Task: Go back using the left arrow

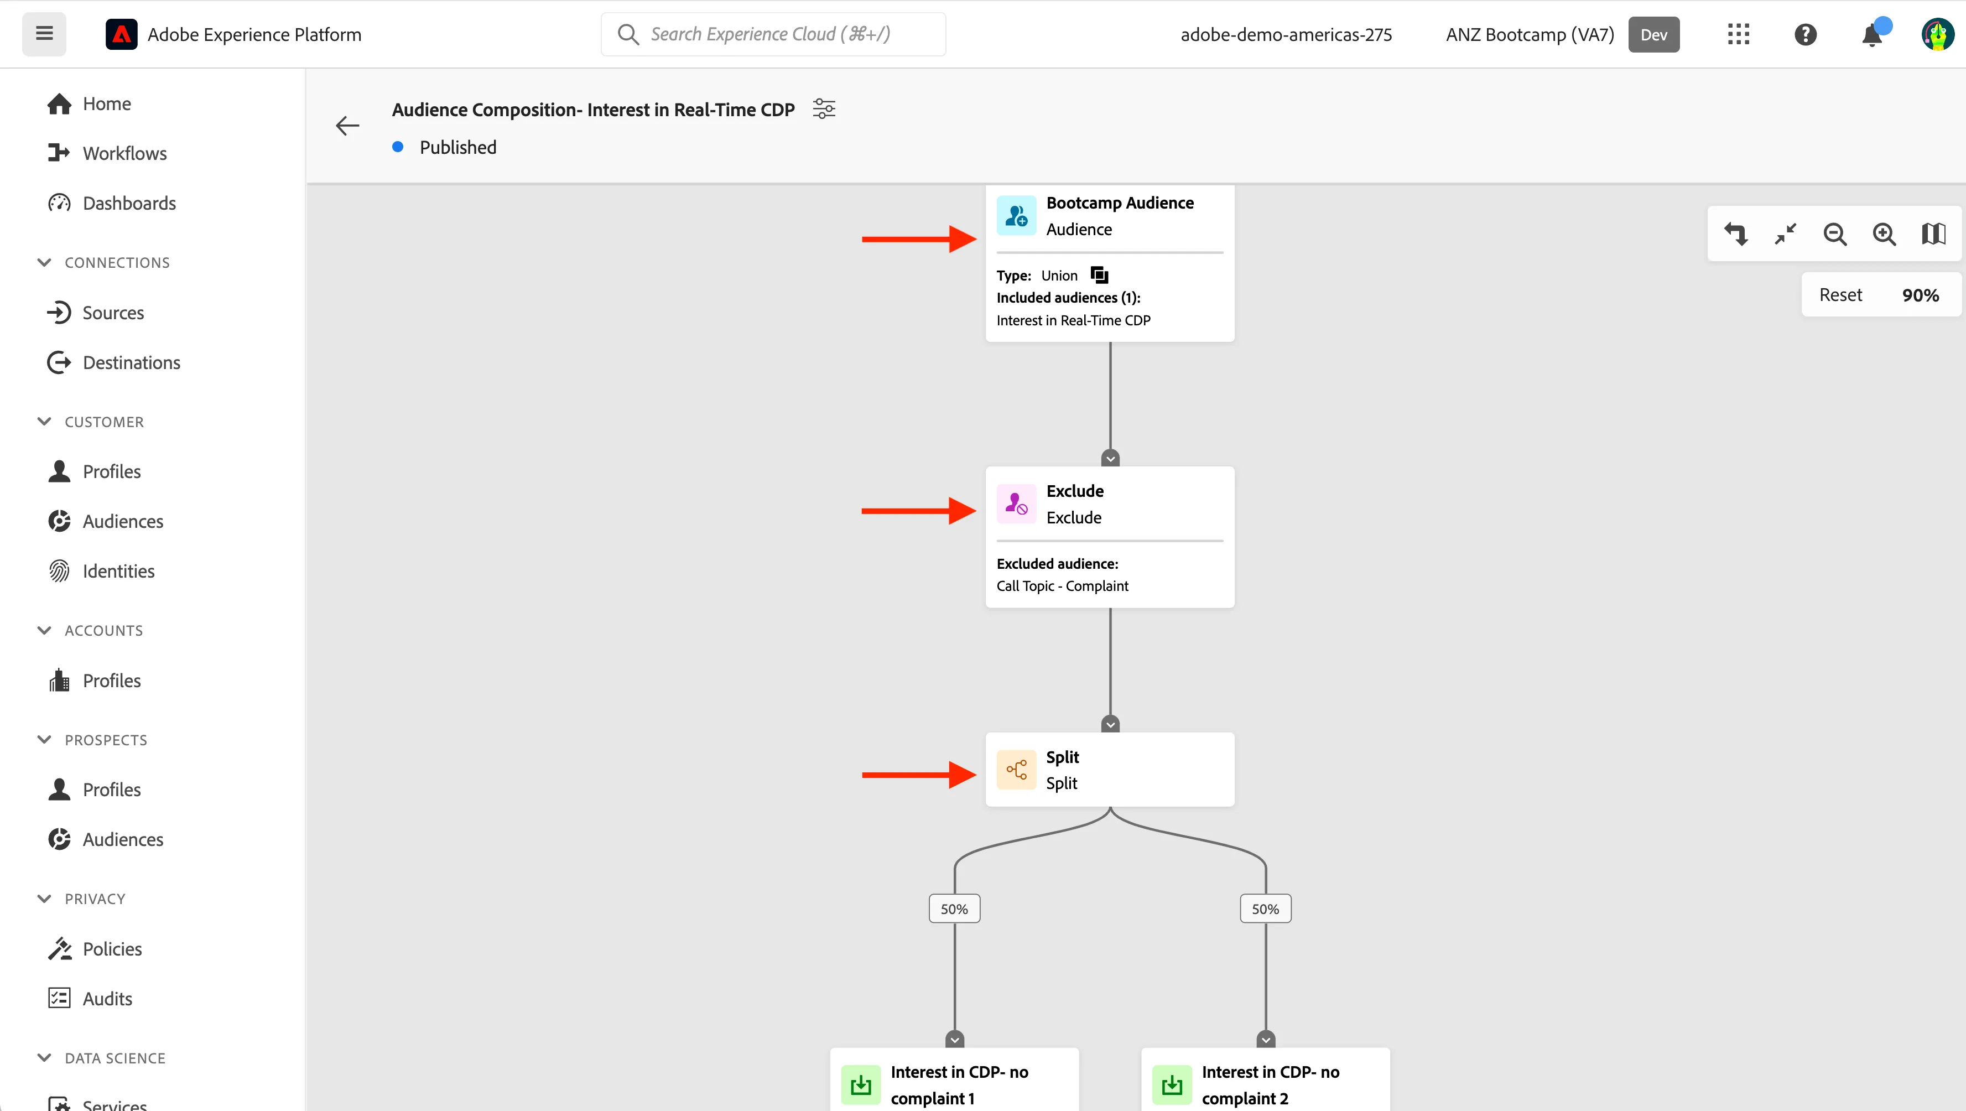Action: click(347, 126)
